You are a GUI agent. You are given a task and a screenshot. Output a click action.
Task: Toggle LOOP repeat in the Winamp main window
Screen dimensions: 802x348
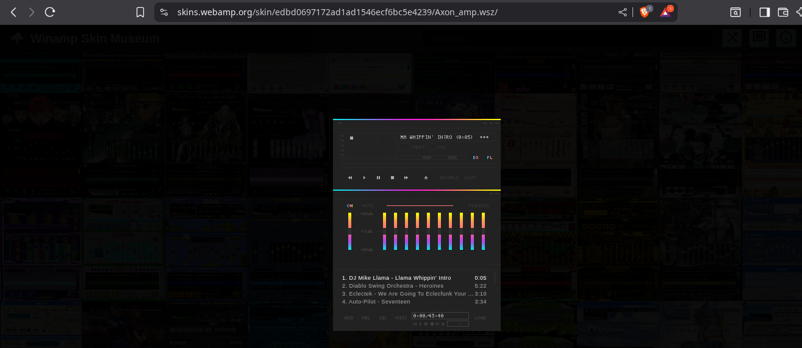pos(470,177)
